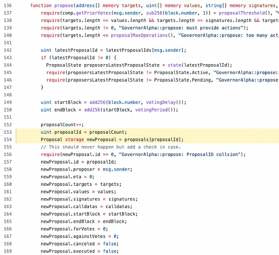
Task: Click 'newProposal.calldatas' on line 163
Action: coord(69,207)
